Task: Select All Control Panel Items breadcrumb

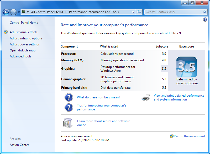Action: click(x=47, y=12)
